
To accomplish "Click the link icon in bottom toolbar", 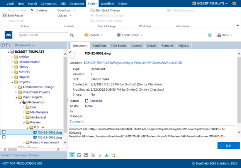I will pyautogui.click(x=100, y=155).
